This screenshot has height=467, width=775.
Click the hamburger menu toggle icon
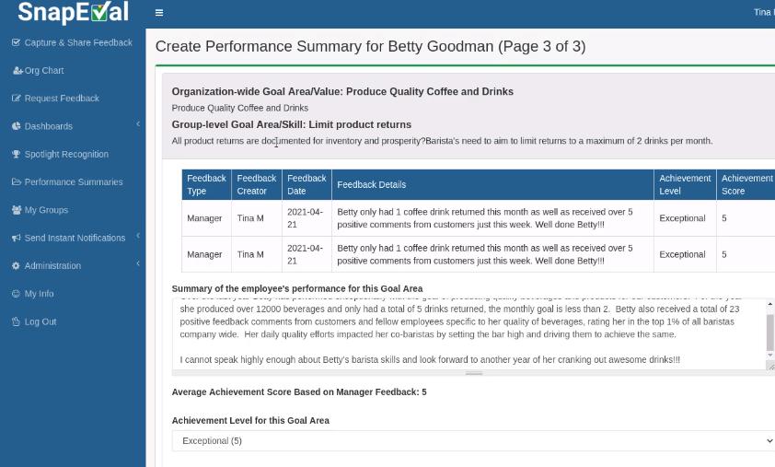click(159, 13)
